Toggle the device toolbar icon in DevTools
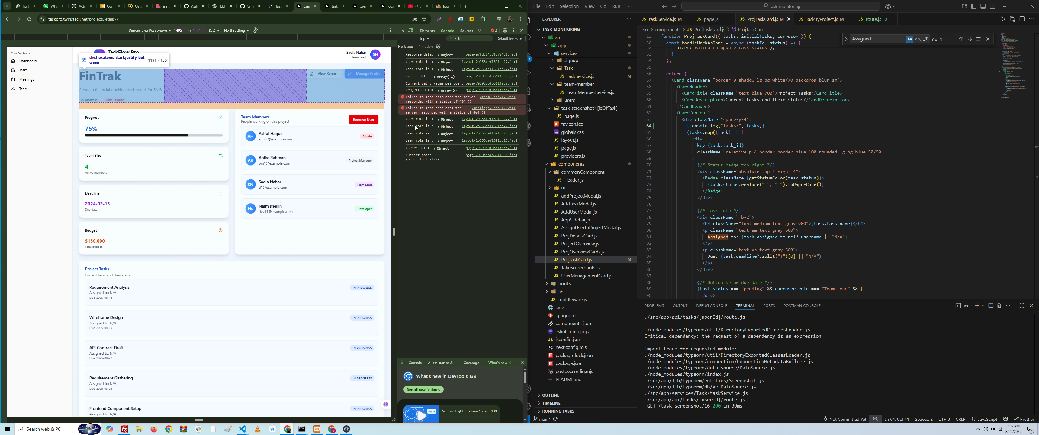 pyautogui.click(x=411, y=30)
